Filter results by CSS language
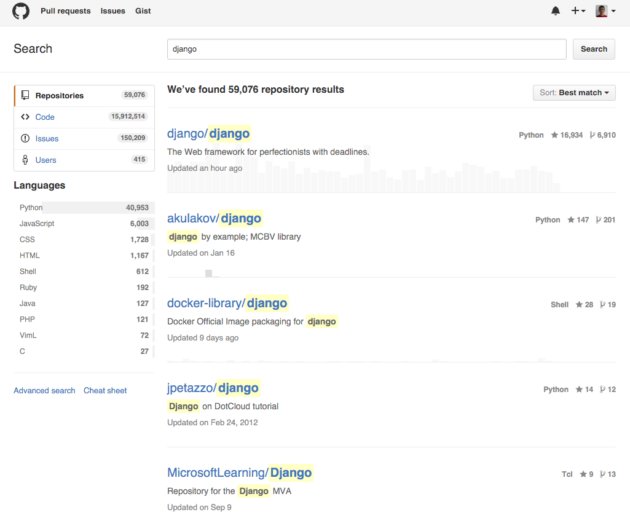The width and height of the screenshot is (630, 518). 84,240
